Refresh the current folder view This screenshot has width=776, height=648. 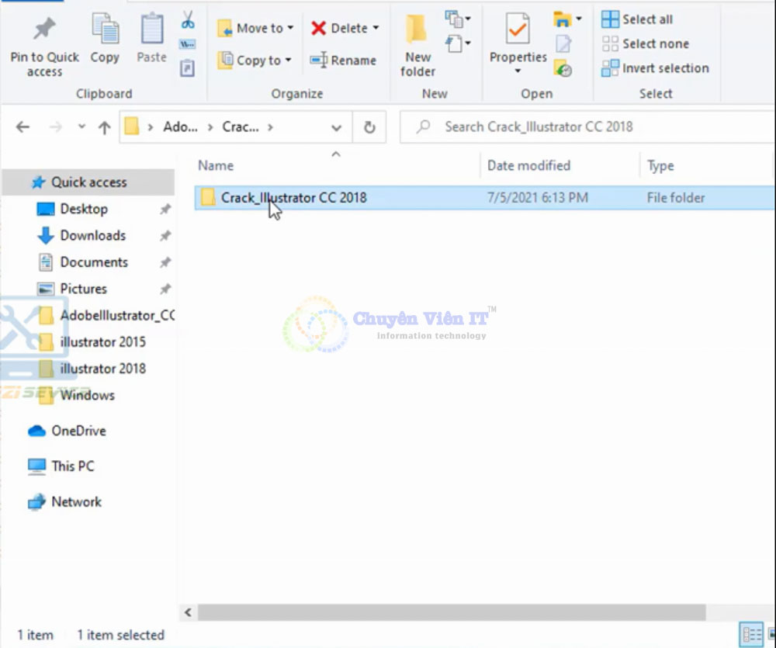click(x=370, y=127)
